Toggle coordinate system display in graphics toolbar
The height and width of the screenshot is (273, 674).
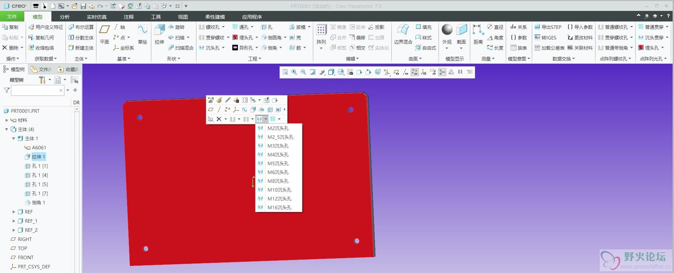(424, 72)
